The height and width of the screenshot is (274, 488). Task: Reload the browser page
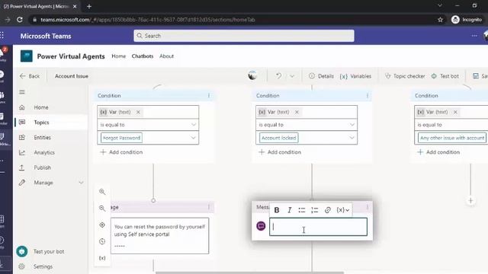click(20, 20)
